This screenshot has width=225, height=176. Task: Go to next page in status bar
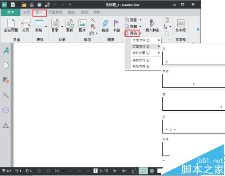point(115,171)
